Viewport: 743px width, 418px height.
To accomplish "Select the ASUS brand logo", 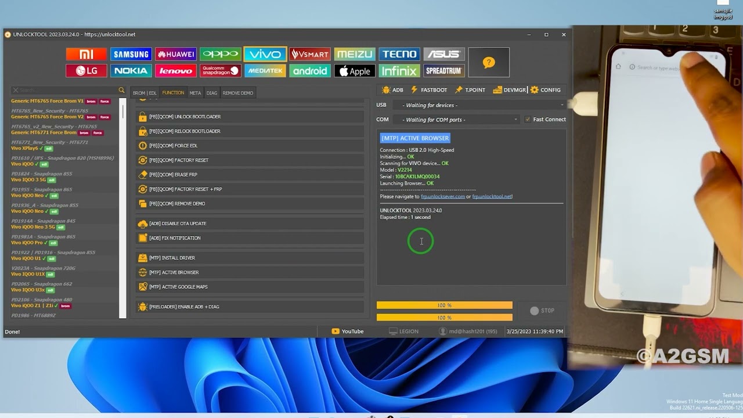I will (x=444, y=54).
